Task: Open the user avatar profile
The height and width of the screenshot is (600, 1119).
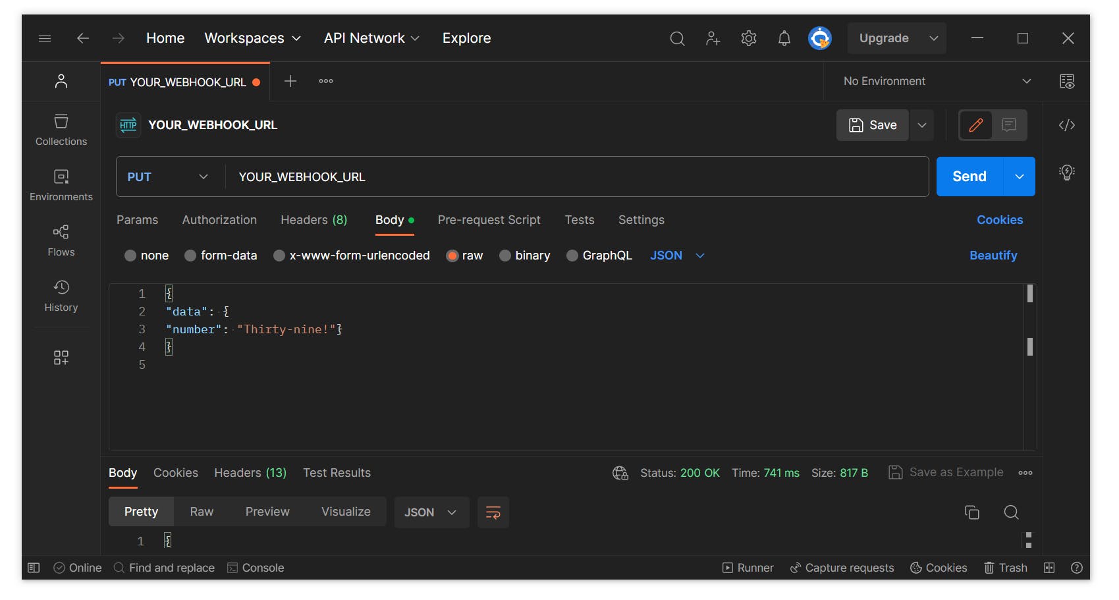Action: [820, 38]
